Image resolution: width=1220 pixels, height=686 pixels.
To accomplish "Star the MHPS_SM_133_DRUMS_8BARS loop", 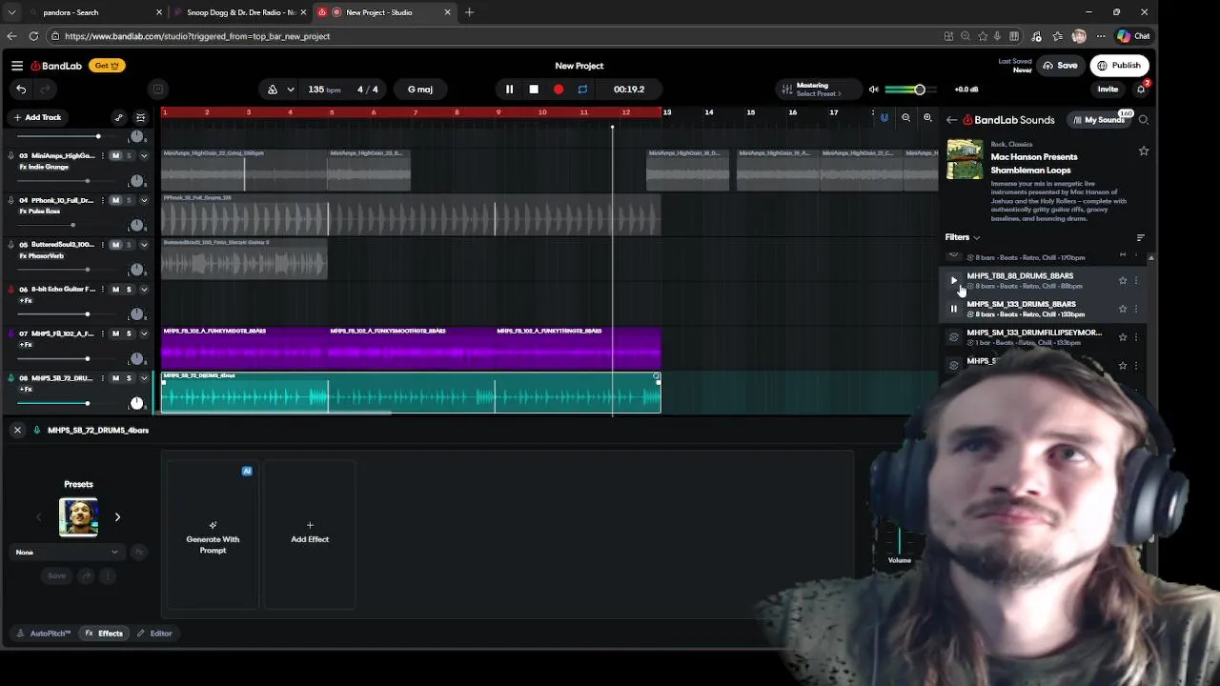I will (x=1123, y=309).
